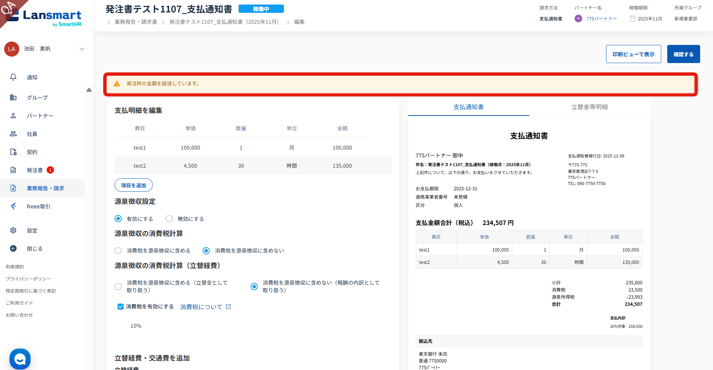This screenshot has width=713, height=370.
Task: Collapse the sidebar section with up arrow
Action: coord(89,90)
